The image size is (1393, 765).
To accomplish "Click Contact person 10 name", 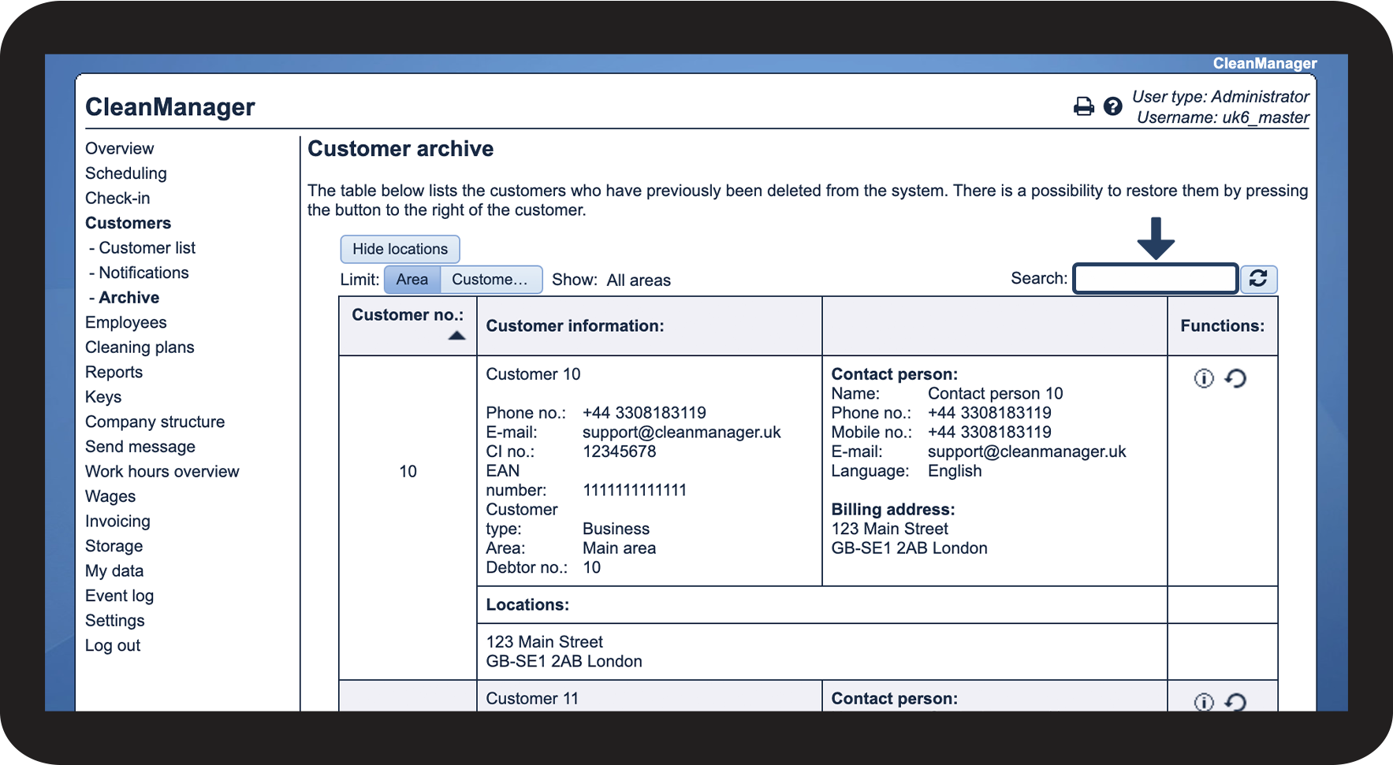I will pos(996,394).
